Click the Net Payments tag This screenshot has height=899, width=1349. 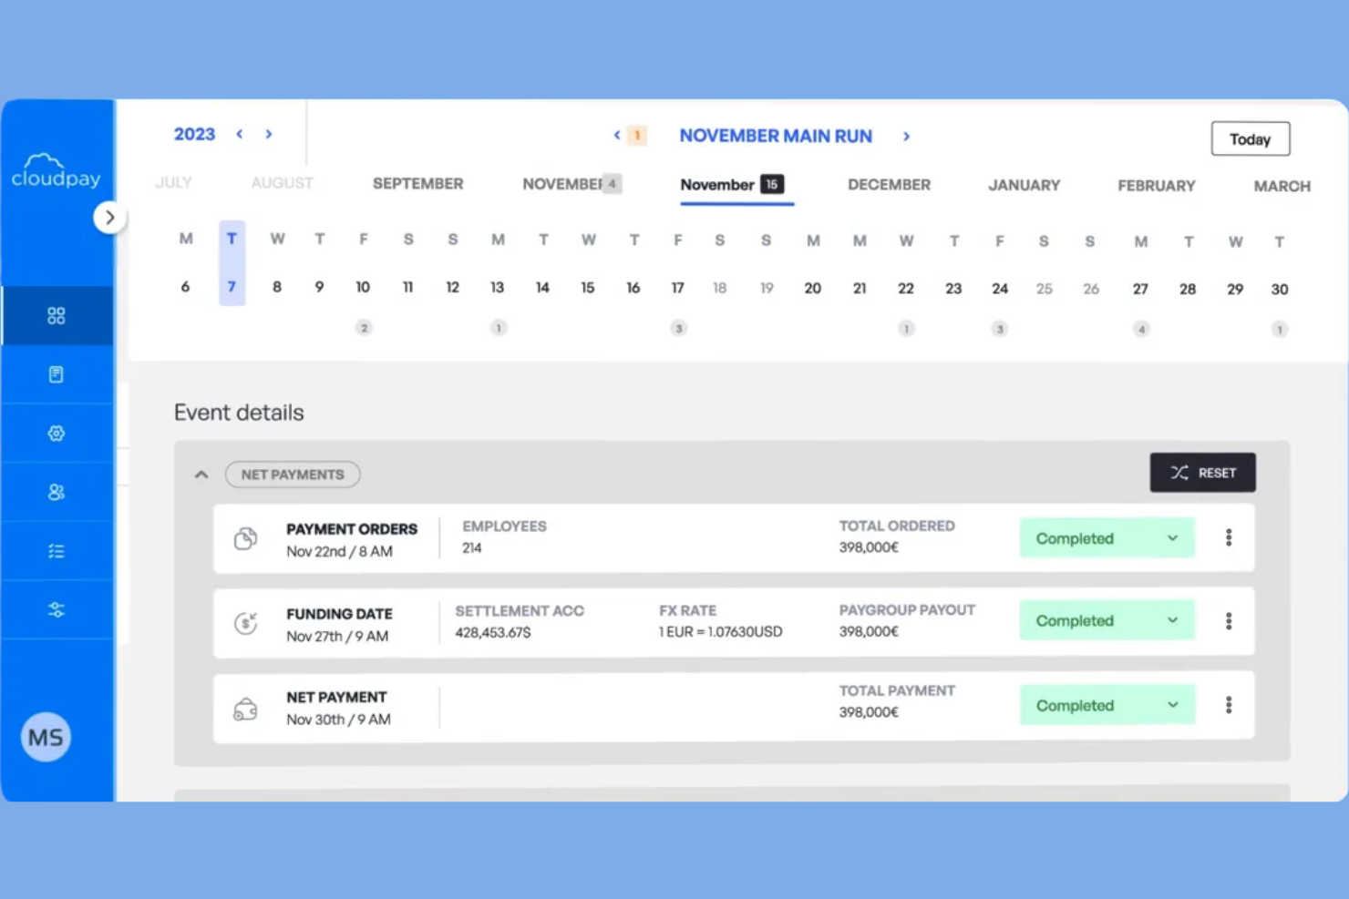pos(293,475)
